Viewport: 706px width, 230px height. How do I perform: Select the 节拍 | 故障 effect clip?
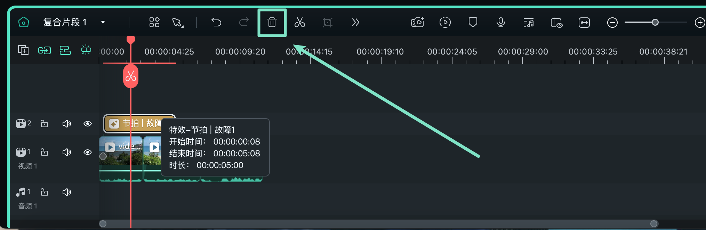click(x=139, y=123)
